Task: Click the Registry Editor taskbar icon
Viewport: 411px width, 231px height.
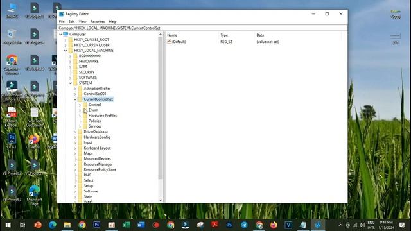Action: click(x=318, y=225)
